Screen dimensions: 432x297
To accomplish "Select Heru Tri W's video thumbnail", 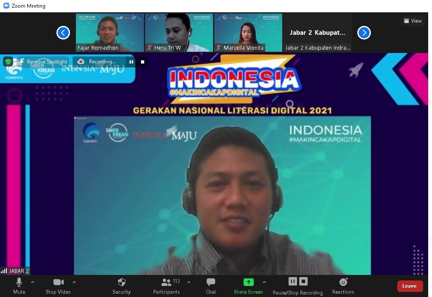I will pos(179,33).
